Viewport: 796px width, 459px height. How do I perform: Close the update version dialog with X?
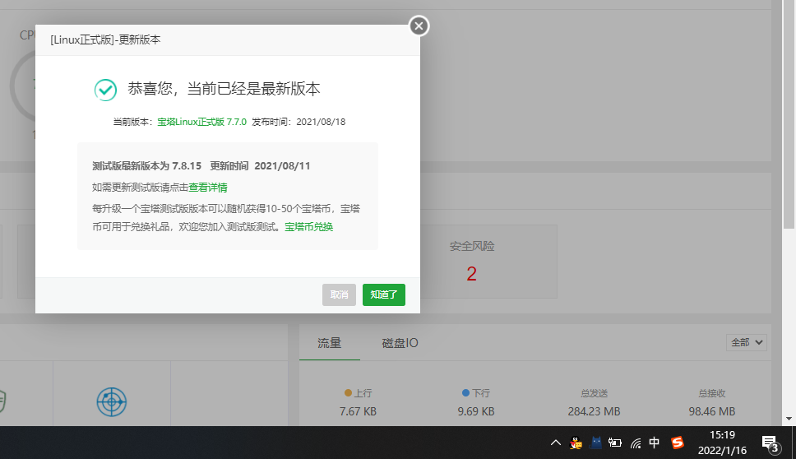coord(419,25)
